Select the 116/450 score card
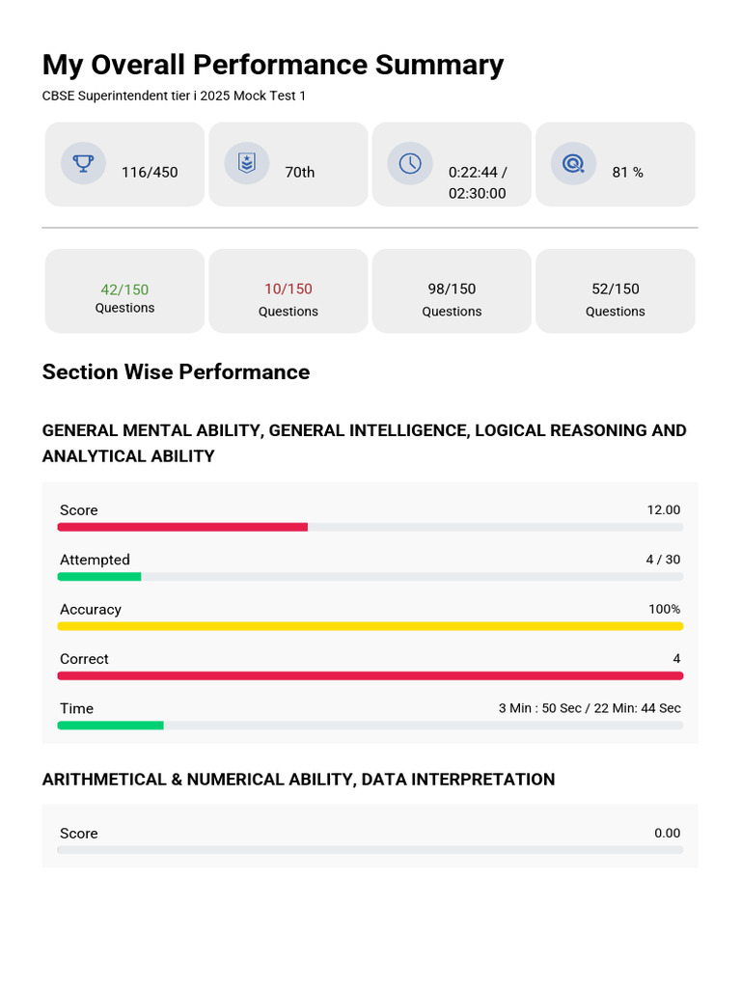This screenshot has height=988, width=741. point(124,164)
